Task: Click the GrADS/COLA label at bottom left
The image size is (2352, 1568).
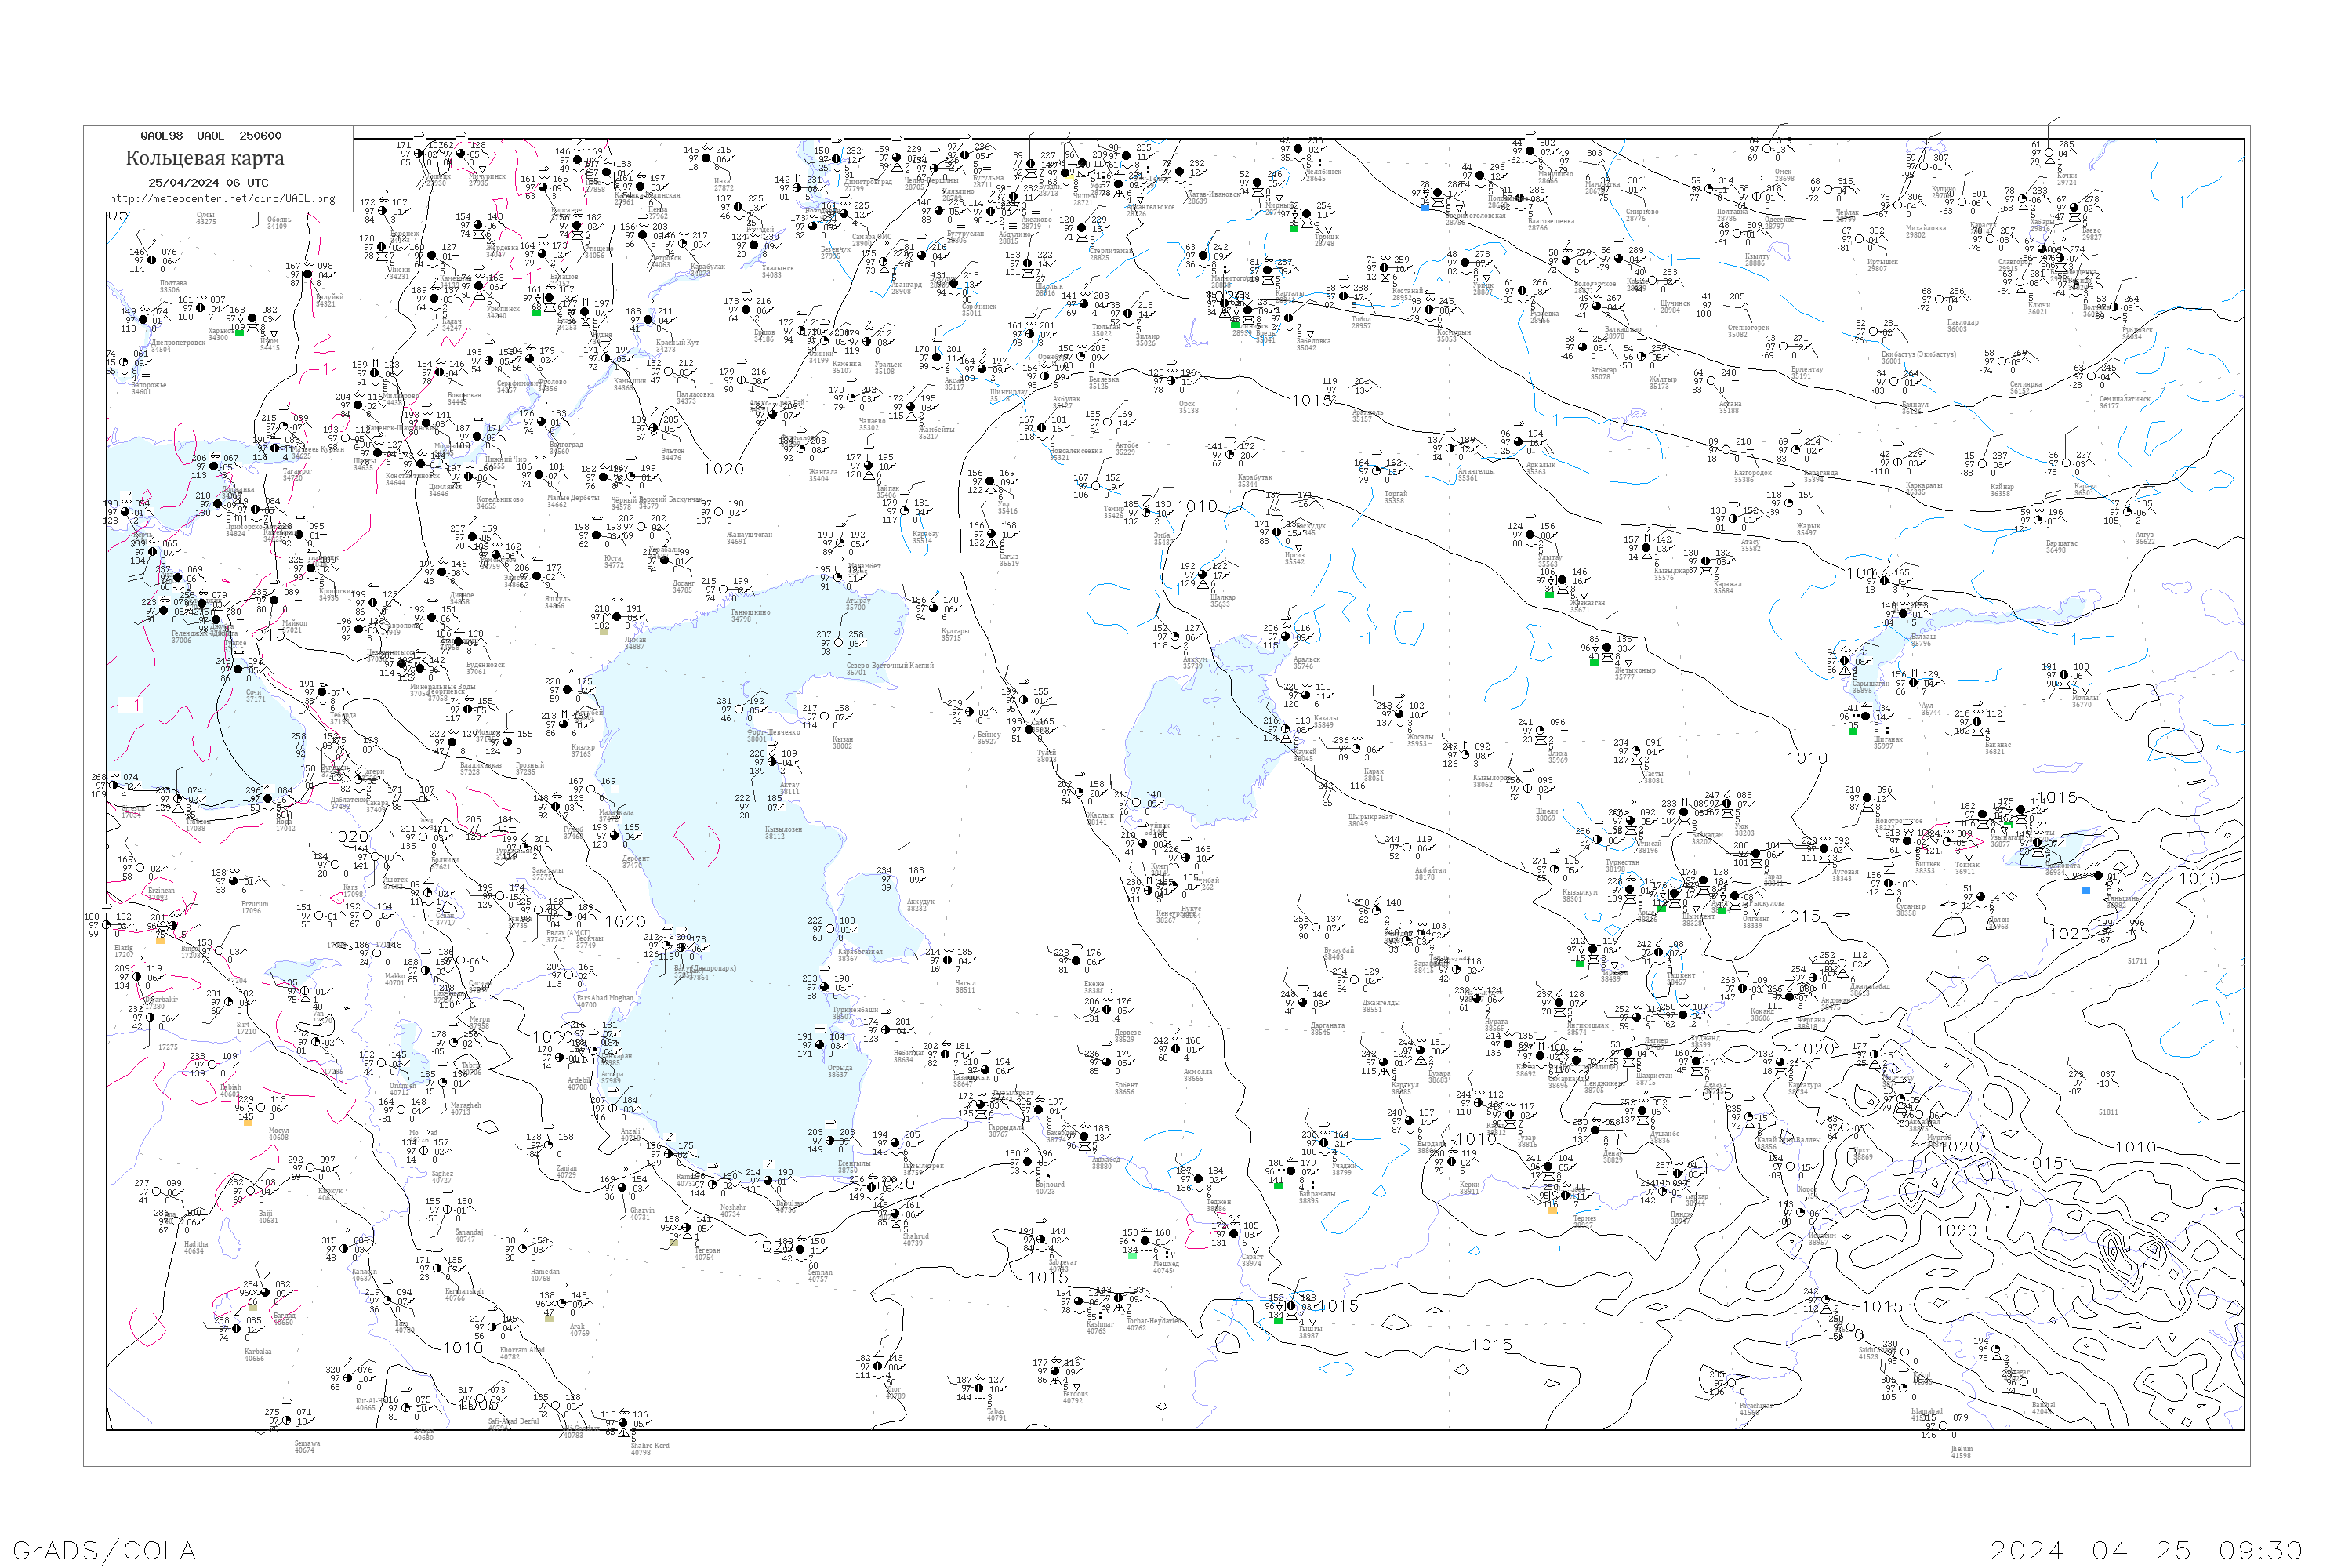Action: [105, 1550]
